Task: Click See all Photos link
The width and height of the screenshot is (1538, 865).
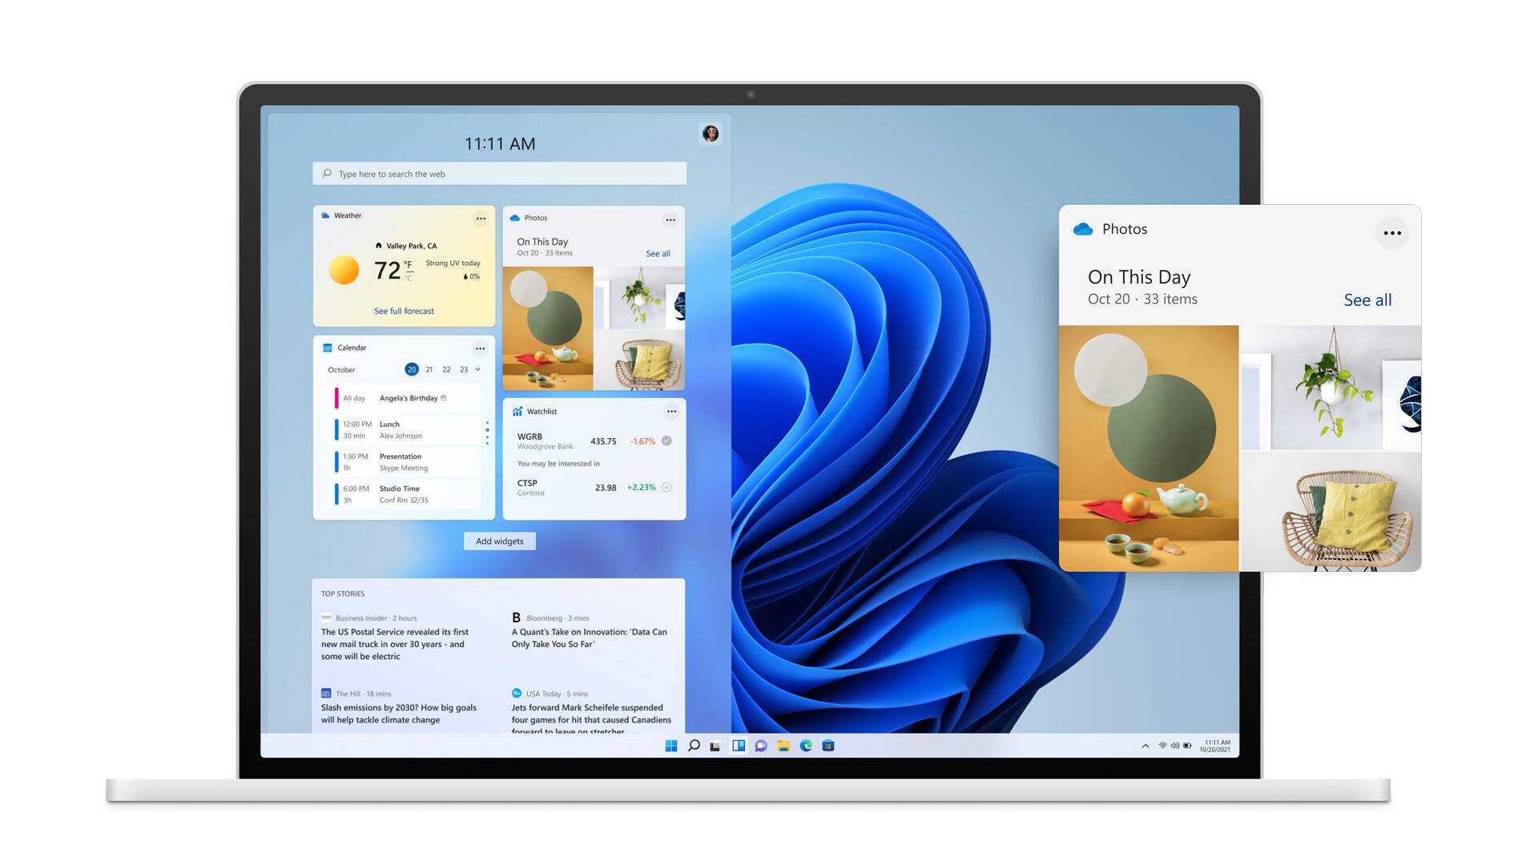Action: pyautogui.click(x=1368, y=299)
